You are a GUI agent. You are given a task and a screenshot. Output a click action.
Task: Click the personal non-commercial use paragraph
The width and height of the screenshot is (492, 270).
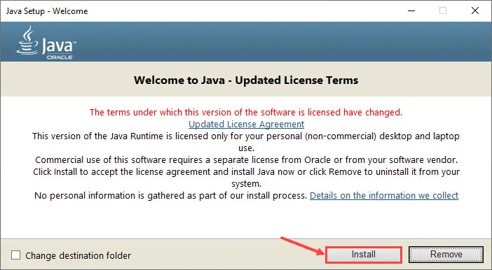(246, 142)
